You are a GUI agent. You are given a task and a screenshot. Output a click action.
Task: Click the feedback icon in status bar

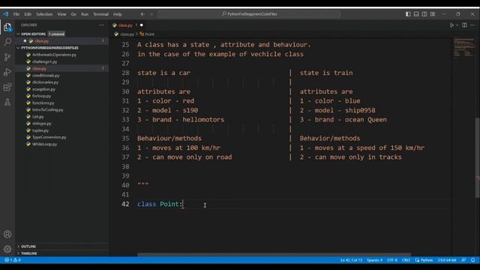click(463, 260)
